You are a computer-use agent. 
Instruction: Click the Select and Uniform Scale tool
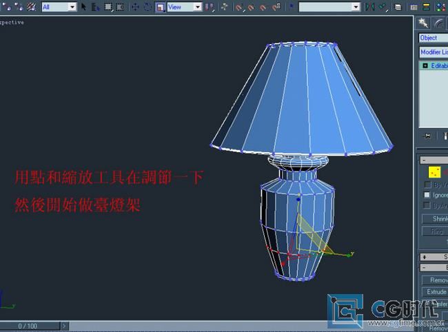[x=160, y=7]
